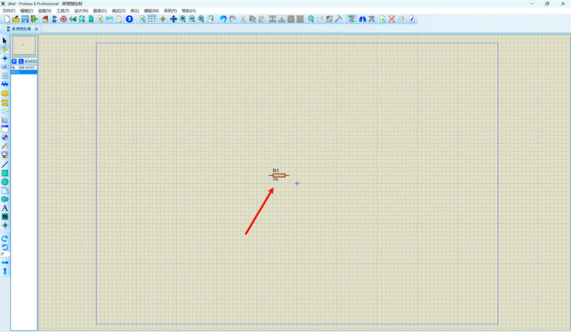Screen dimensions: 571x332
Task: Open the 编辑(E) menu
Action: 27,11
